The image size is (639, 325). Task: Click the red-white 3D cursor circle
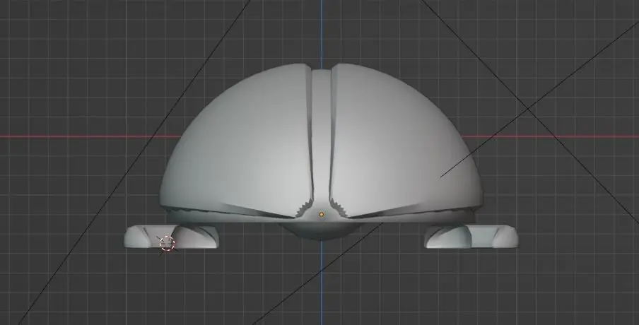tap(167, 243)
